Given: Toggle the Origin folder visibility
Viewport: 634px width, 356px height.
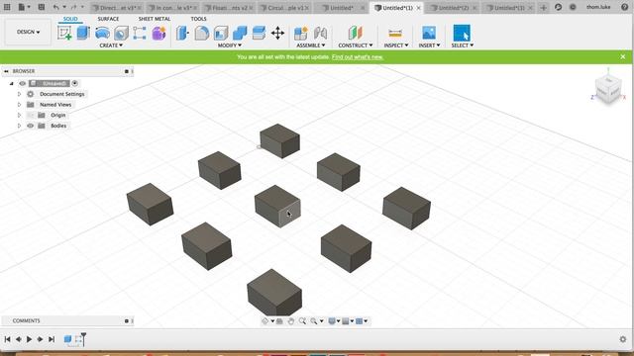Looking at the screenshot, I should [31, 115].
